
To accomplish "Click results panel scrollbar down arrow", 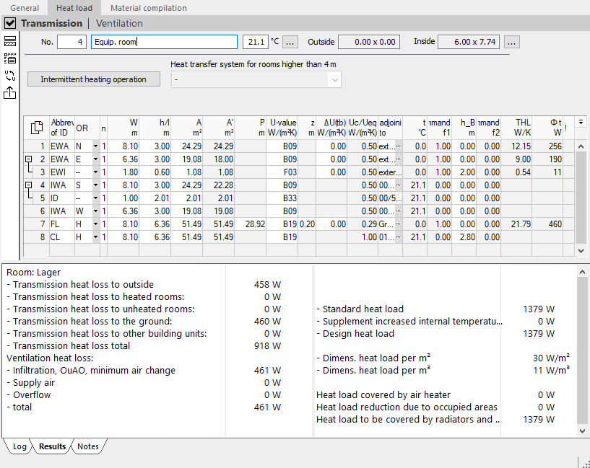I will click(582, 431).
